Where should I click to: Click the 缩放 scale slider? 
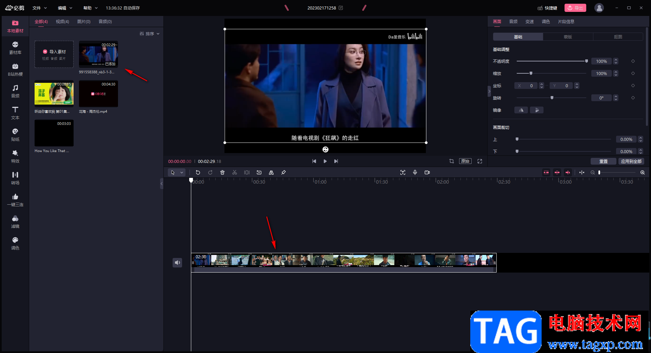tap(552, 73)
